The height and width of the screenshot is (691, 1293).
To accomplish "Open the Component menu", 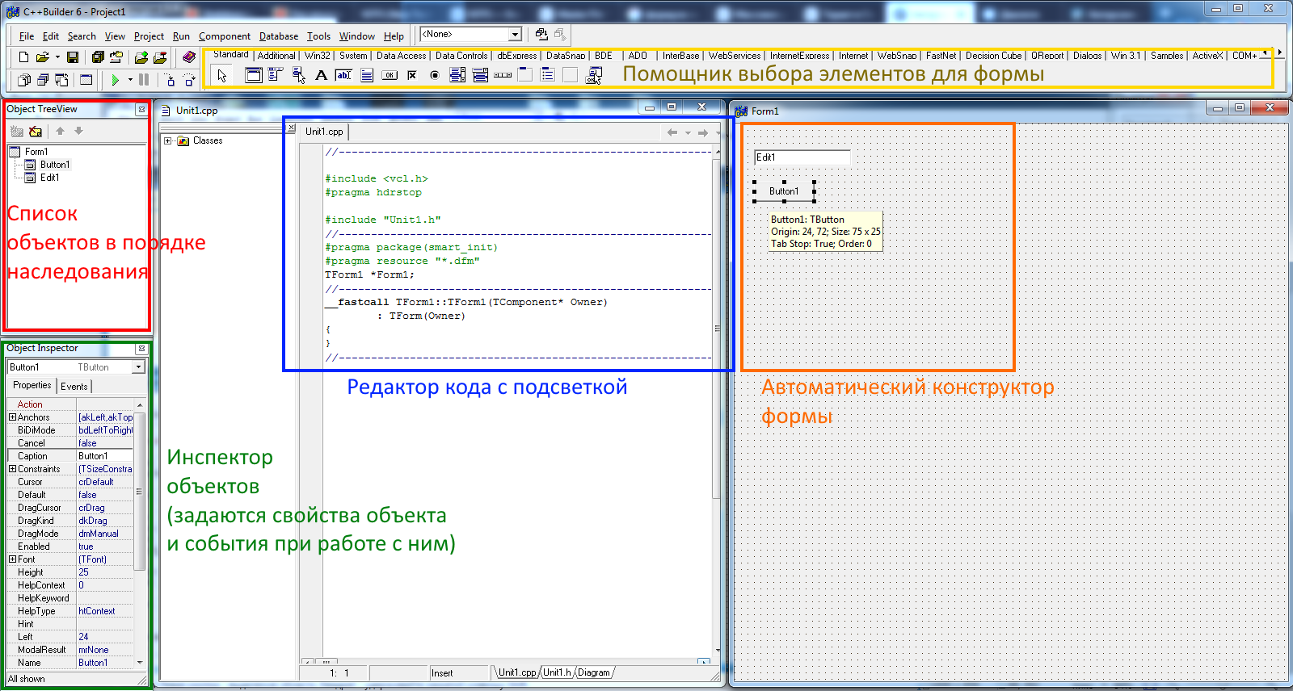I will [x=224, y=36].
